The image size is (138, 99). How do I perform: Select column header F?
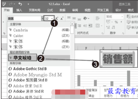click(86, 48)
